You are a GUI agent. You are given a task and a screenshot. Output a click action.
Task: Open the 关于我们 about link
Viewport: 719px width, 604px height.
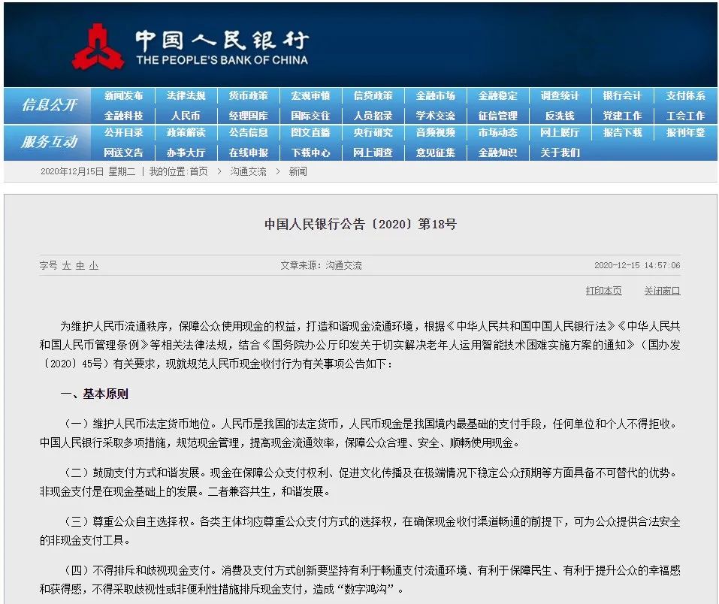click(560, 153)
